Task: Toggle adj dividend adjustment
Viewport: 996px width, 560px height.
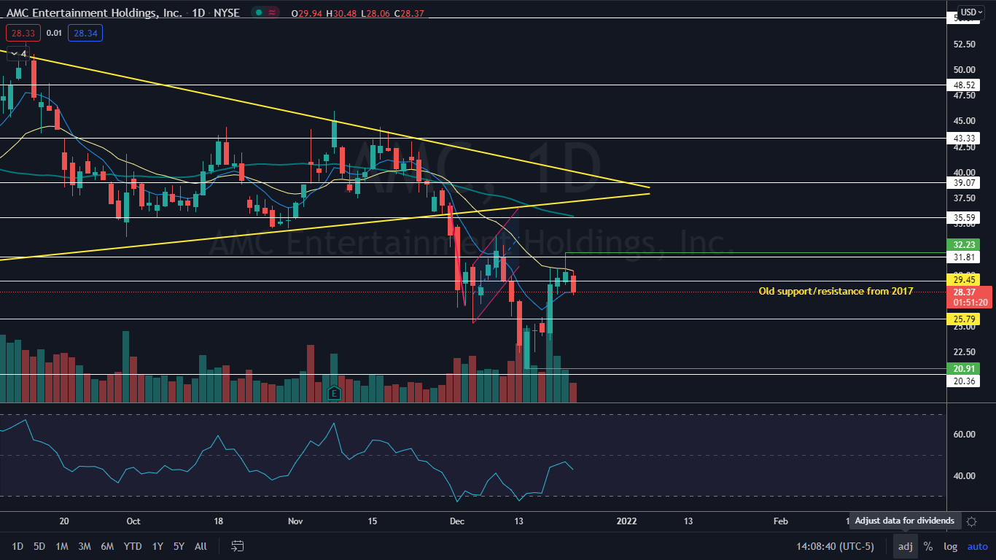Action: click(905, 546)
